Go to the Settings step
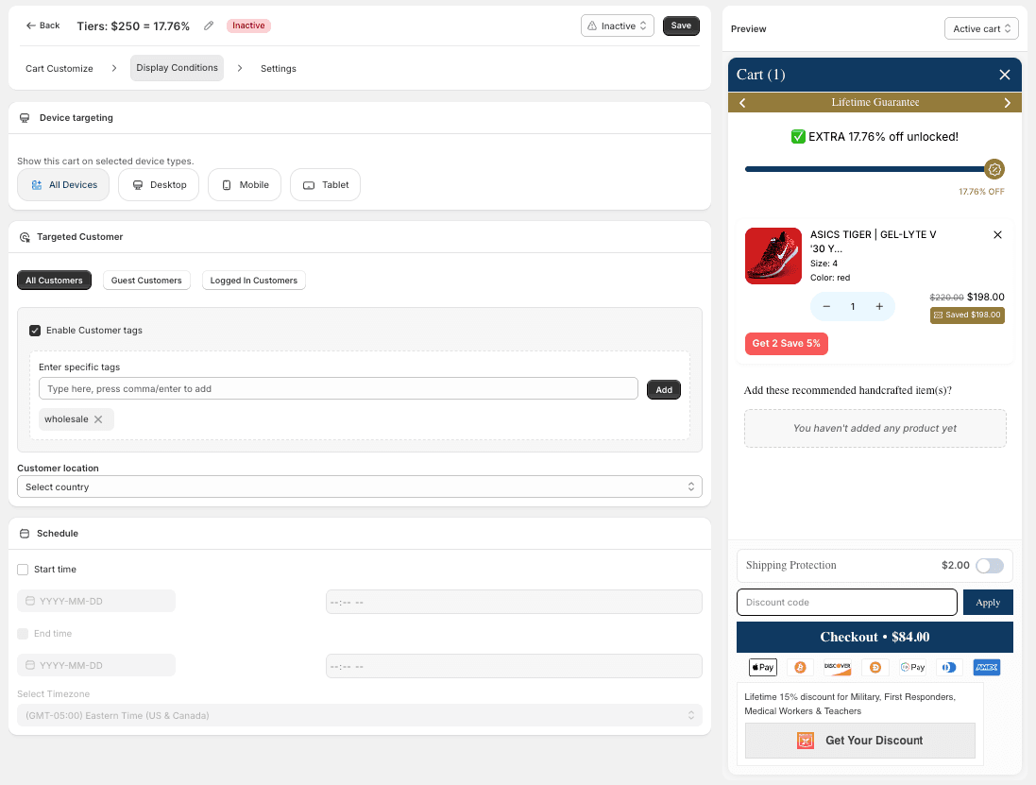This screenshot has width=1036, height=785. (x=279, y=68)
